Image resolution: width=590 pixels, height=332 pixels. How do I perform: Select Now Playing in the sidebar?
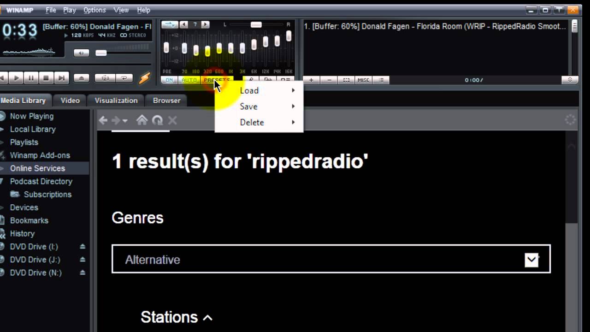click(x=32, y=116)
